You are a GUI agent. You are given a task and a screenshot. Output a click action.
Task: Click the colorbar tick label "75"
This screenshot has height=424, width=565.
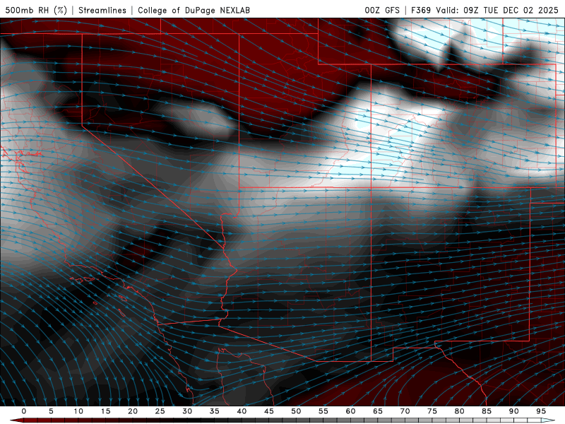432,411
